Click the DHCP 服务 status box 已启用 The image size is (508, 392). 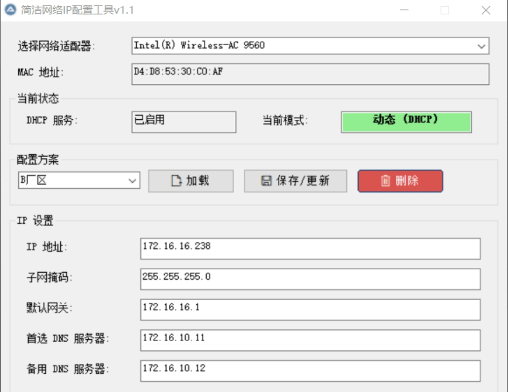tap(184, 122)
